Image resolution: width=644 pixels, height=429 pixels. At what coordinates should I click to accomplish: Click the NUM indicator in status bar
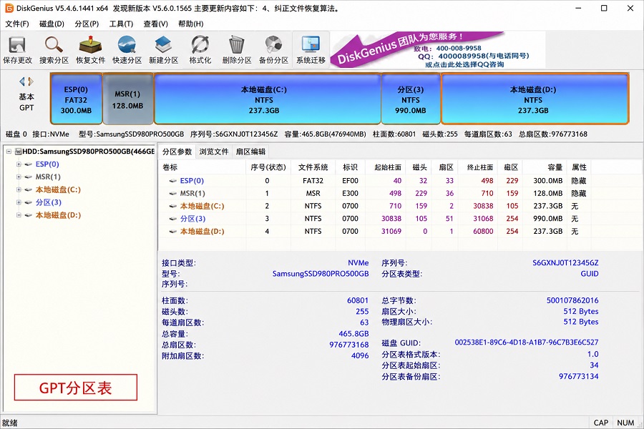(625, 423)
